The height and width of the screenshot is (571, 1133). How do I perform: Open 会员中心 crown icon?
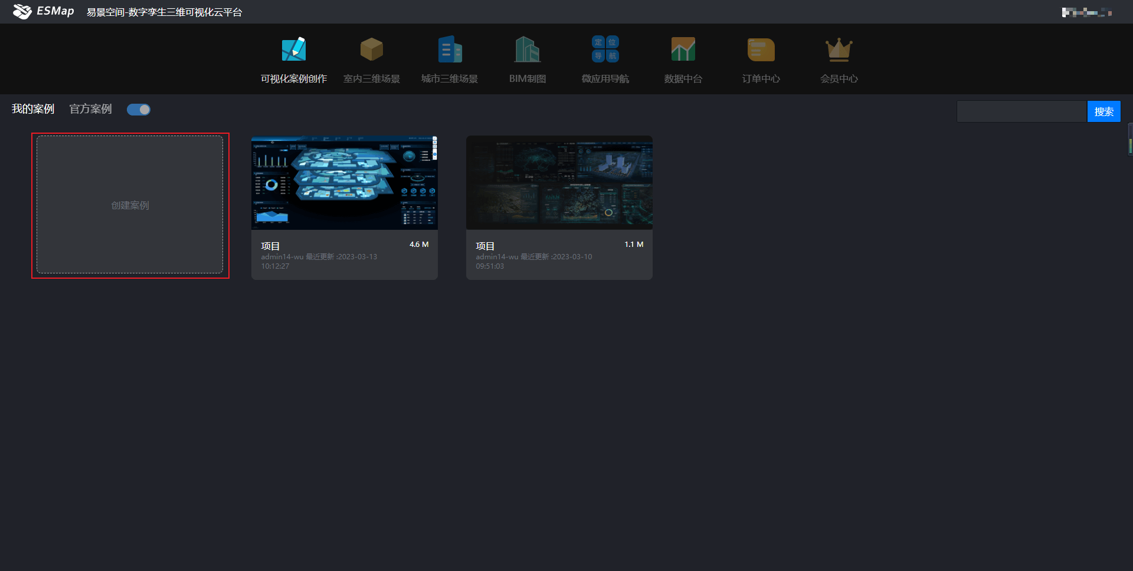point(839,49)
